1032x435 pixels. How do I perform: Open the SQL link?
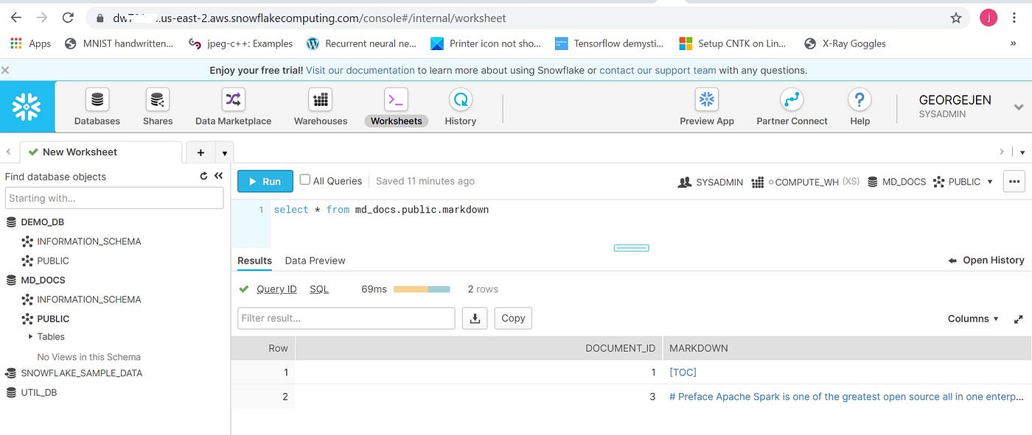319,289
